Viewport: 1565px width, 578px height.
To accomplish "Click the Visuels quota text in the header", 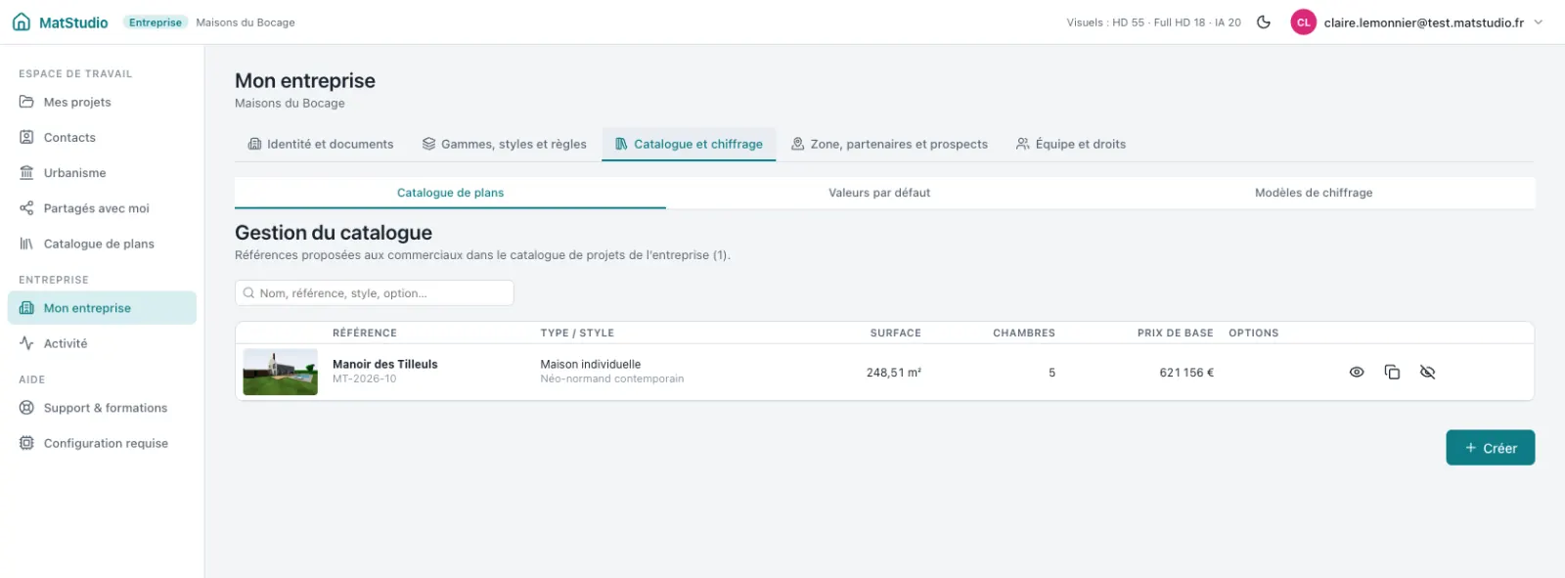I will (x=1154, y=22).
